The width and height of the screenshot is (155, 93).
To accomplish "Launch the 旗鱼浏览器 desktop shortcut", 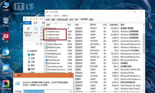I will pyautogui.click(x=6, y=53).
